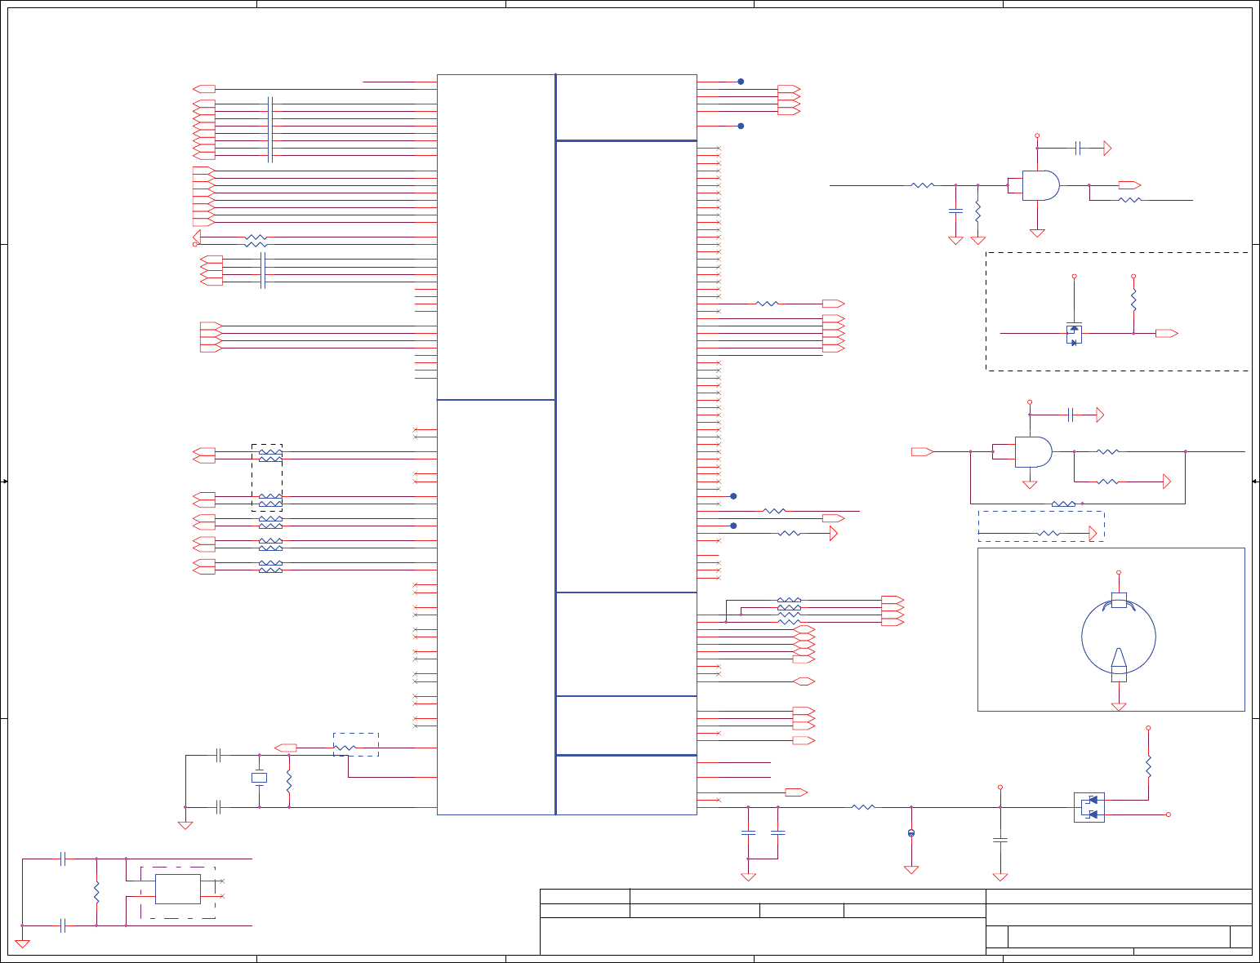Select the series resistor feeding the upper AND gate input
This screenshot has height=963, width=1260.
point(922,185)
